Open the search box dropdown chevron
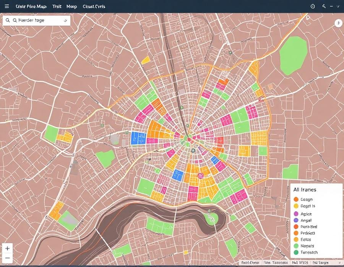The width and height of the screenshot is (344, 267). point(65,21)
